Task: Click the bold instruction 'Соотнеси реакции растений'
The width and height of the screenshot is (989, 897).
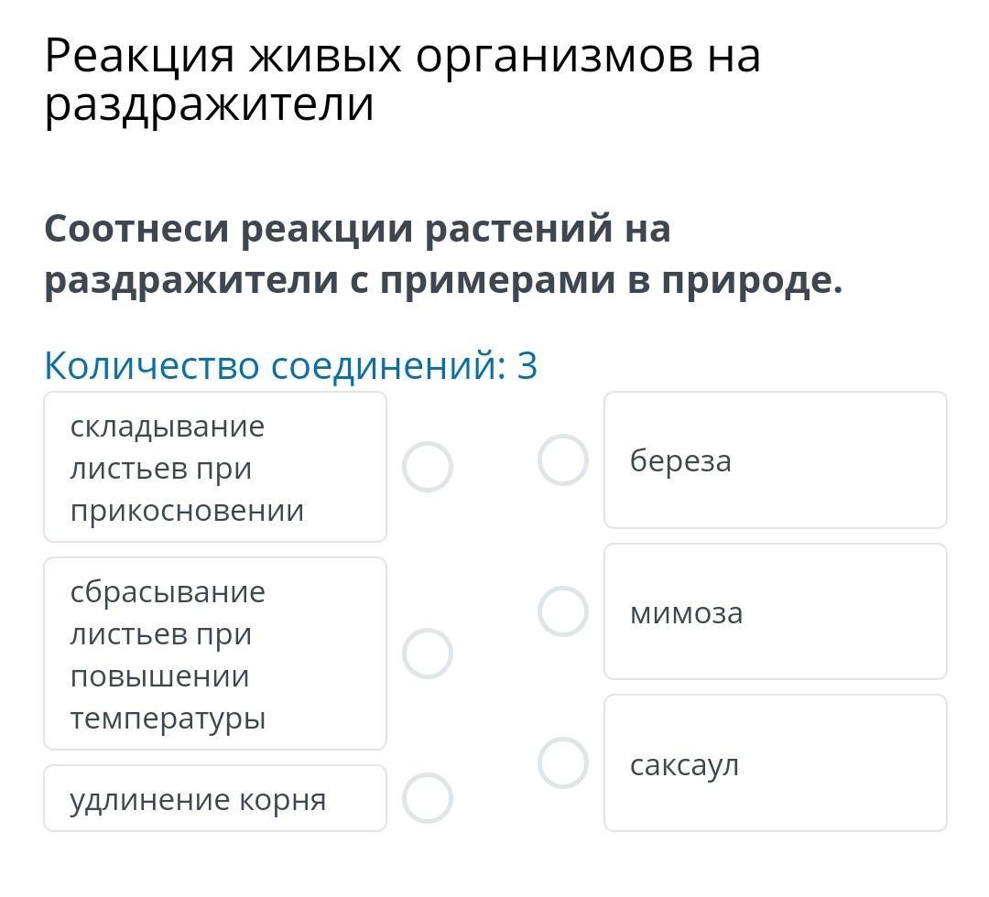Action: pos(357,229)
